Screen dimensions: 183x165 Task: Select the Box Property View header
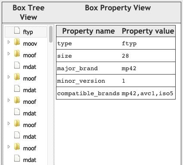tap(118, 8)
